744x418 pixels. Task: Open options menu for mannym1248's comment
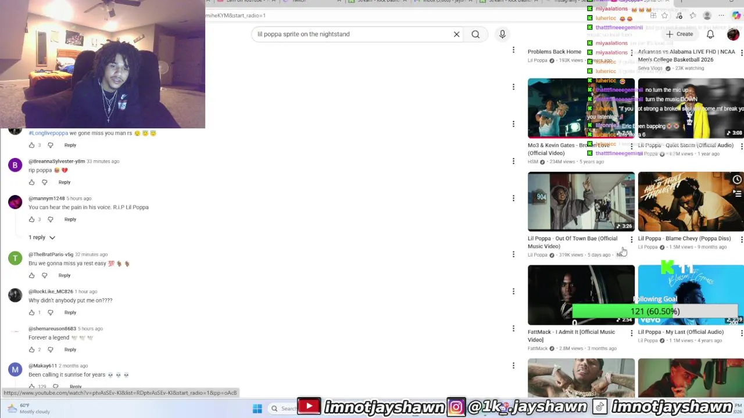click(x=513, y=199)
